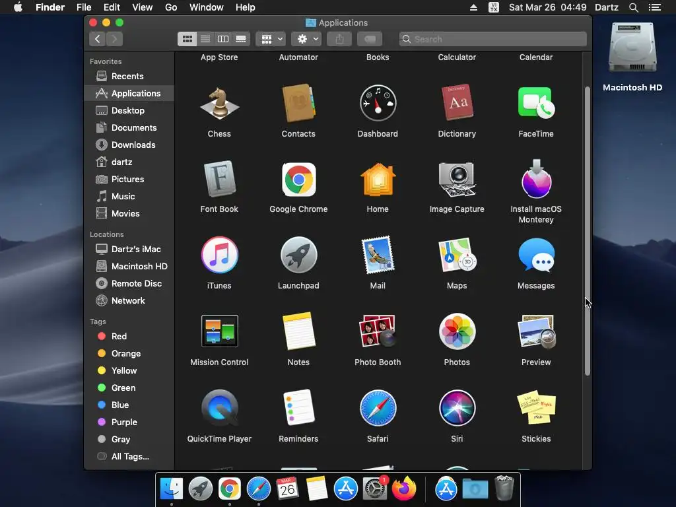
Task: Select Install macOS Monterey icon
Action: click(x=536, y=179)
